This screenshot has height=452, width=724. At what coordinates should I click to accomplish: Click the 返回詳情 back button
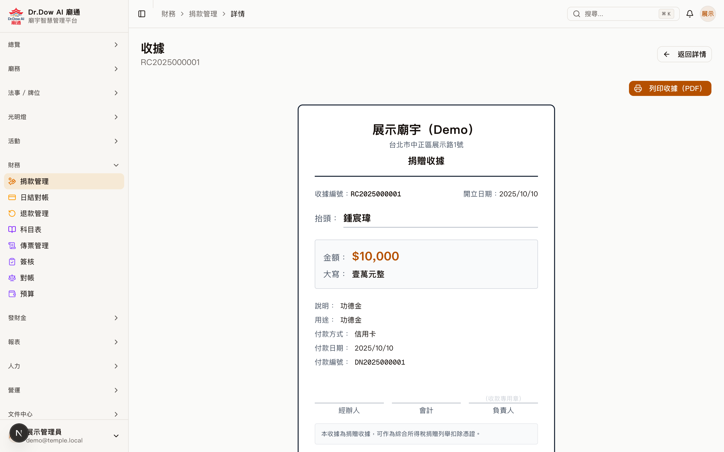click(x=684, y=54)
